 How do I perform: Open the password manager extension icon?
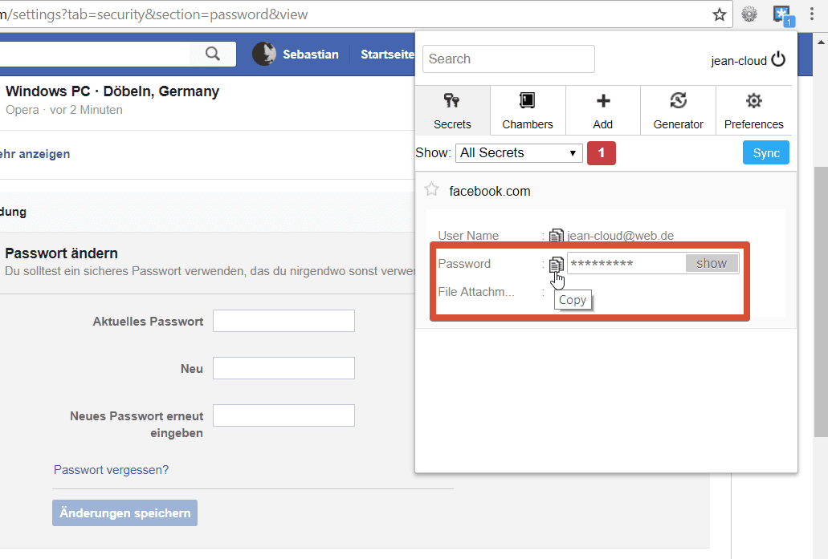click(x=782, y=14)
